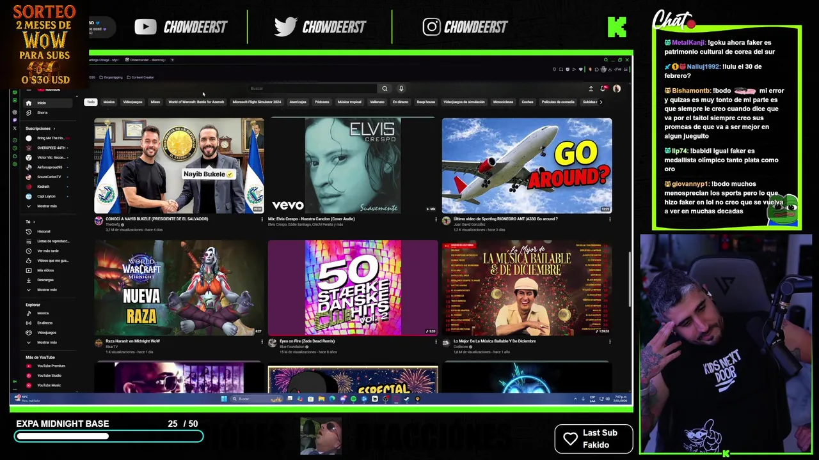Open Spotify from the taskbar
Image resolution: width=819 pixels, height=460 pixels.
[x=353, y=399]
